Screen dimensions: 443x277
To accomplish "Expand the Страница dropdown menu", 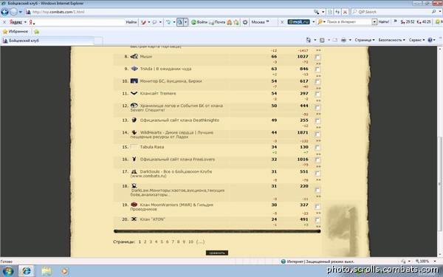I will 365,40.
